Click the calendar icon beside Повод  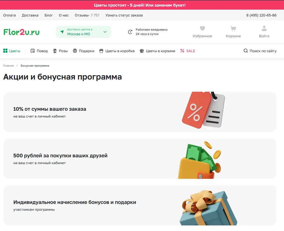(x=33, y=51)
